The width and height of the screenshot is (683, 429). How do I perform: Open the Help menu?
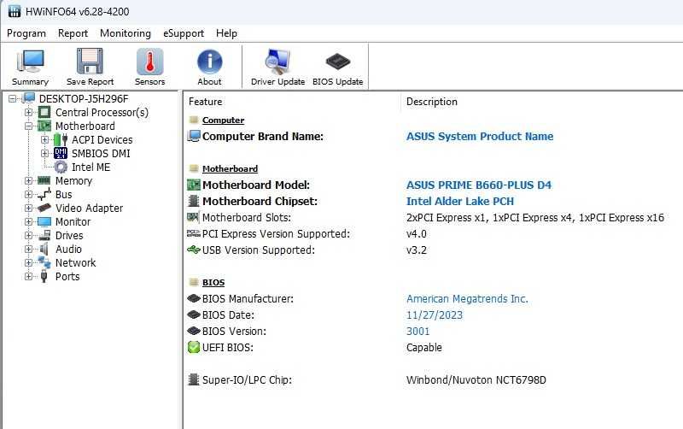pyautogui.click(x=226, y=33)
